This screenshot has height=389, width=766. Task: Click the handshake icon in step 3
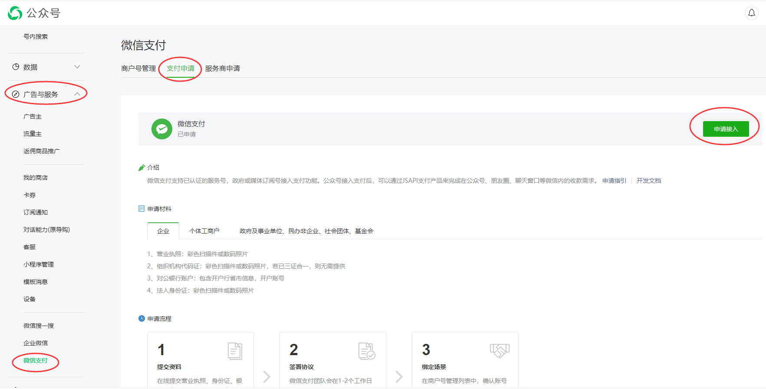[x=500, y=351]
